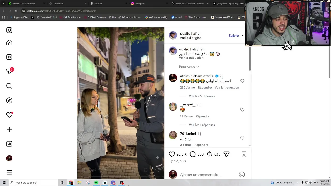
Task: Open the dashboard chart icon in sidebar
Action: coord(9,144)
